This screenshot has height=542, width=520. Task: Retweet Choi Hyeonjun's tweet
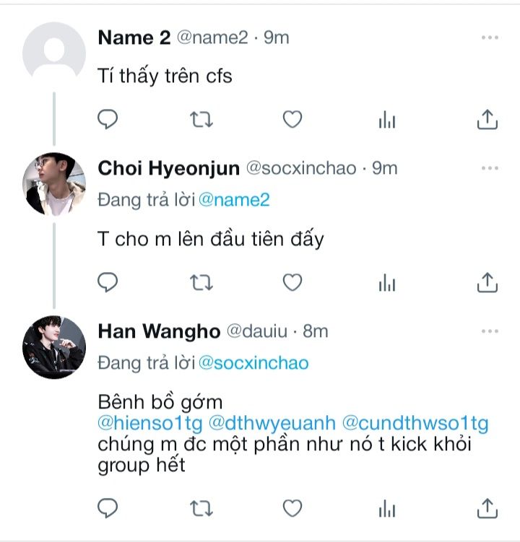click(x=200, y=281)
